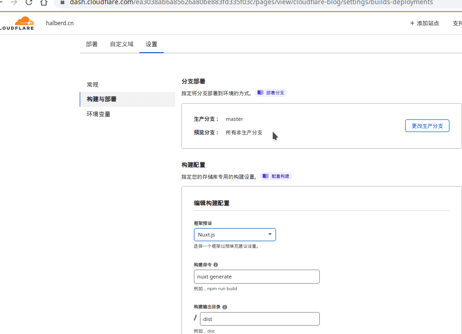Click the 构建命令 input field
This screenshot has width=462, height=334.
[256, 276]
